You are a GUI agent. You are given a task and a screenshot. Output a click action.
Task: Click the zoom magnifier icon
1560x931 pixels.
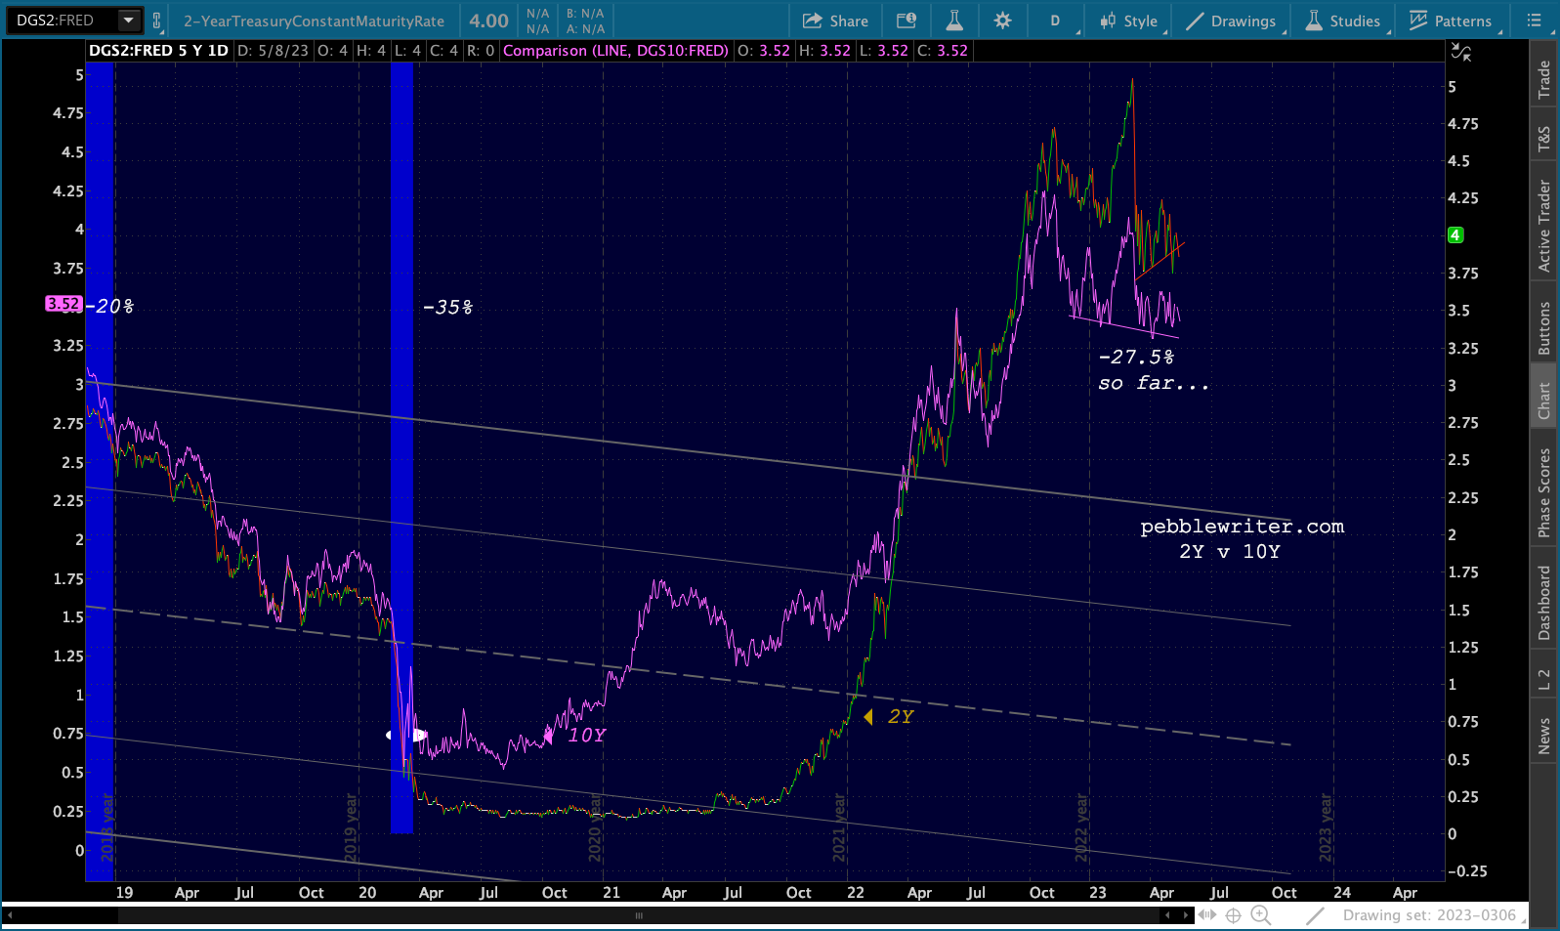1261,915
